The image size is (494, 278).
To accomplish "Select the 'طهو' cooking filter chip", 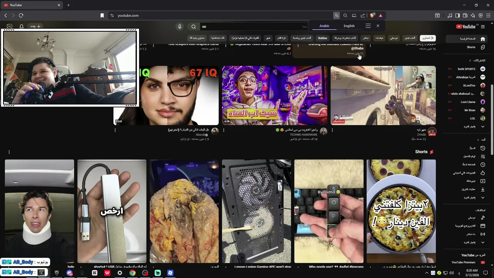I will click(x=268, y=38).
